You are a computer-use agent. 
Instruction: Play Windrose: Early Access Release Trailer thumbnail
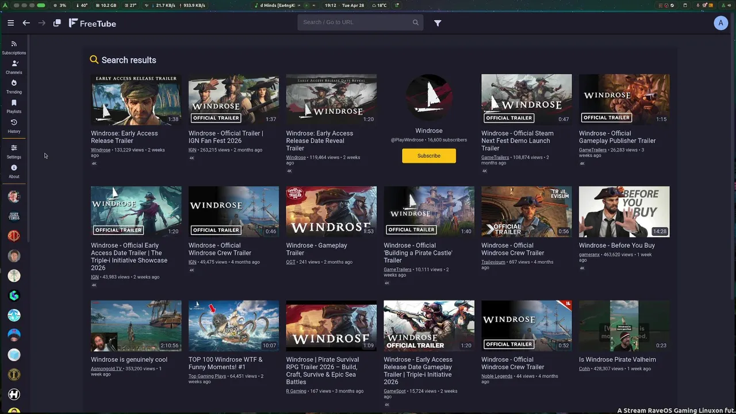136,99
